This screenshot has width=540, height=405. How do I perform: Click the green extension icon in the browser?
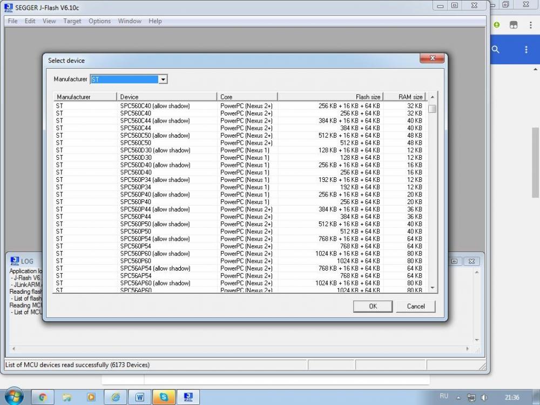coord(497,25)
